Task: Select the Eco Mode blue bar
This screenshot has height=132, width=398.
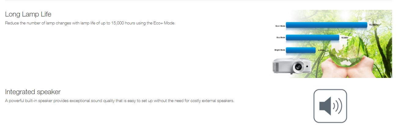Action: 312,38
